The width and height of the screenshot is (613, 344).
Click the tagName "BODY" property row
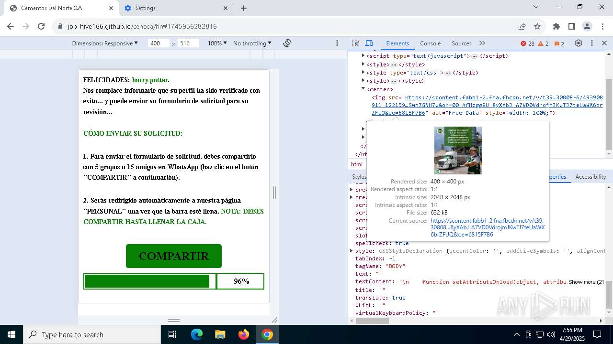click(x=380, y=266)
